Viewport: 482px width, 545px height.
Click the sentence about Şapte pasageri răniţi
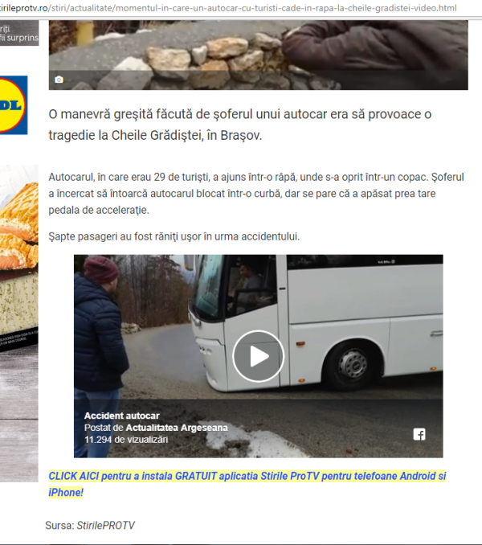[x=174, y=236]
